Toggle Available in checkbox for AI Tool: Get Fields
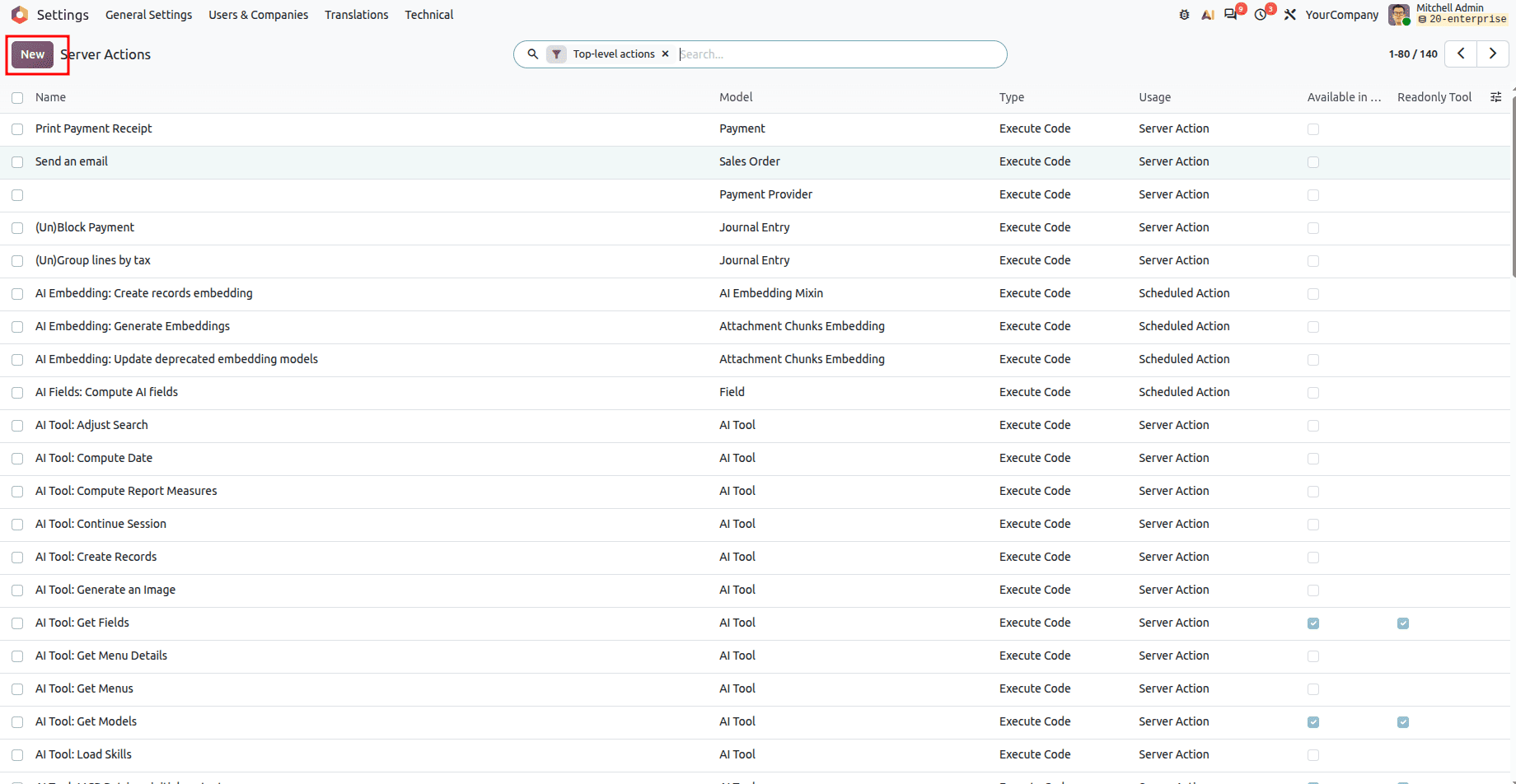This screenshot has width=1516, height=784. (1313, 623)
